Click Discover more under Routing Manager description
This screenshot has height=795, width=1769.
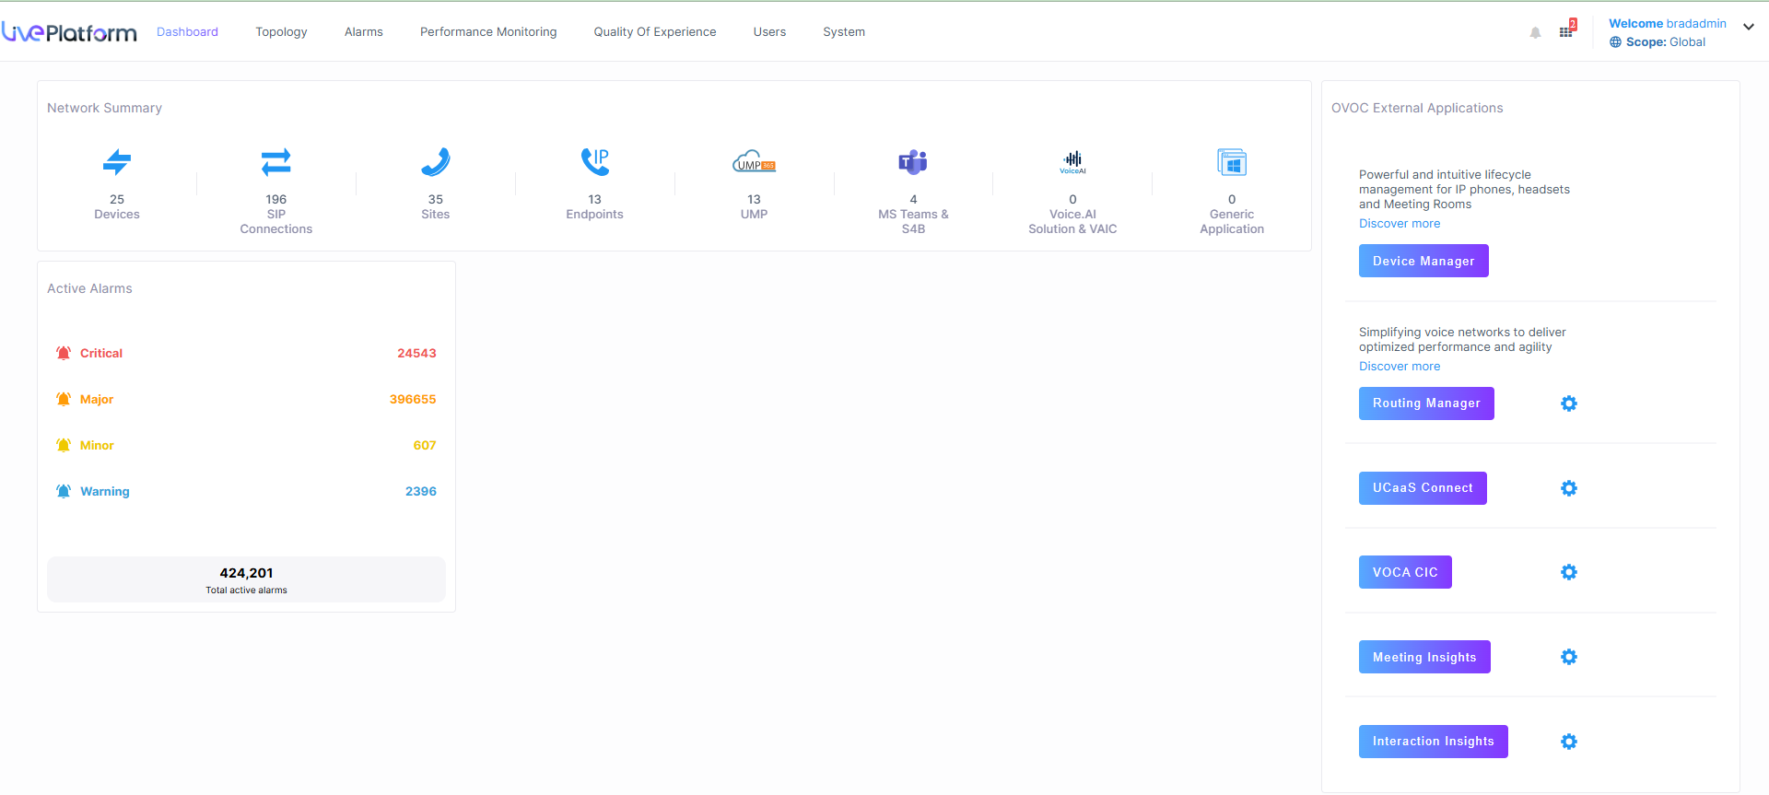[x=1400, y=366]
